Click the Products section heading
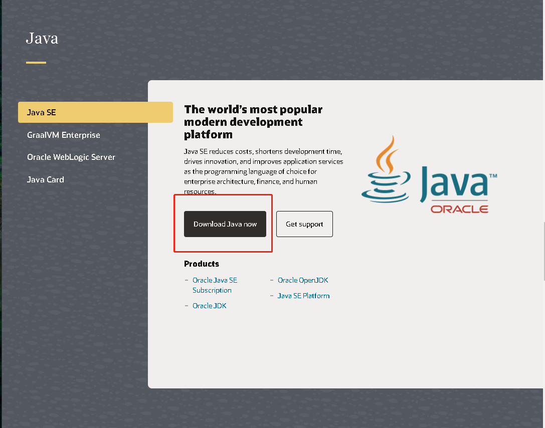 point(201,264)
